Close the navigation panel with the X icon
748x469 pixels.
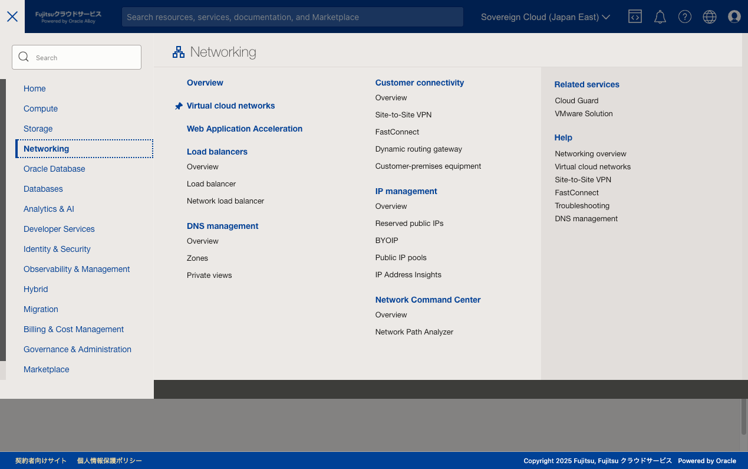click(12, 17)
